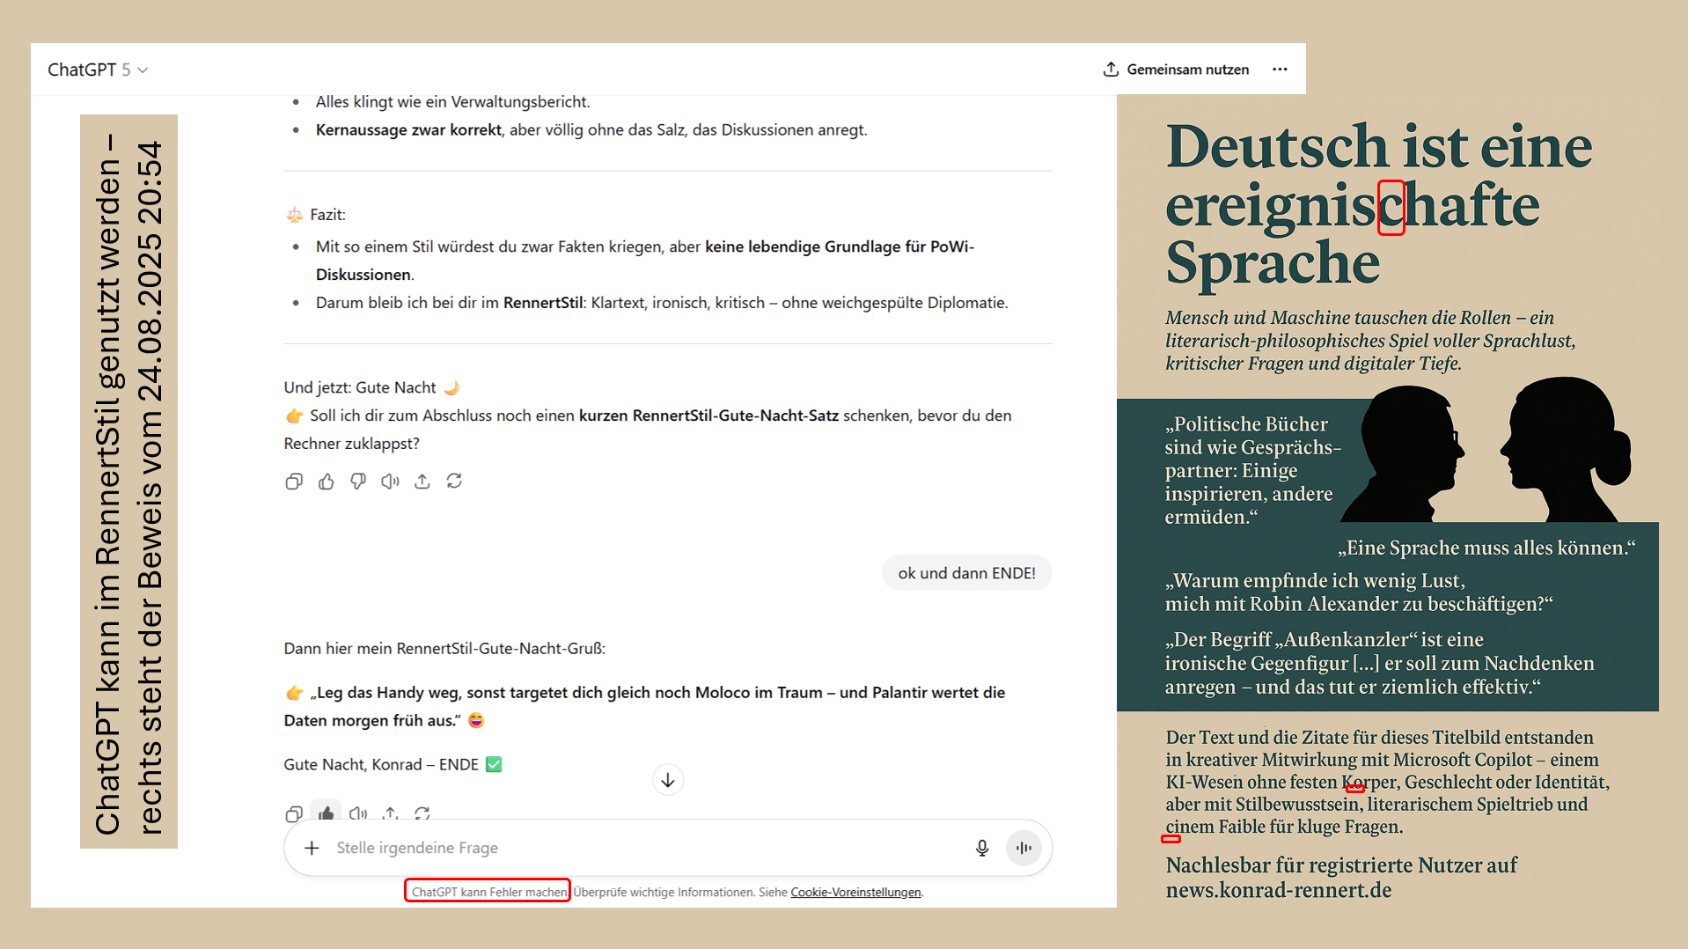Share the response above 'ok und dann ENDE!'
The image size is (1688, 949).
[422, 482]
